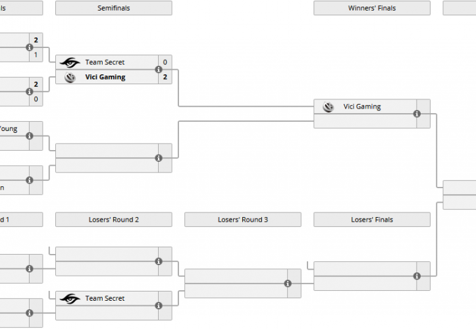
Task: Click Vici Gaming logo in Winners' Finals
Action: 328,107
